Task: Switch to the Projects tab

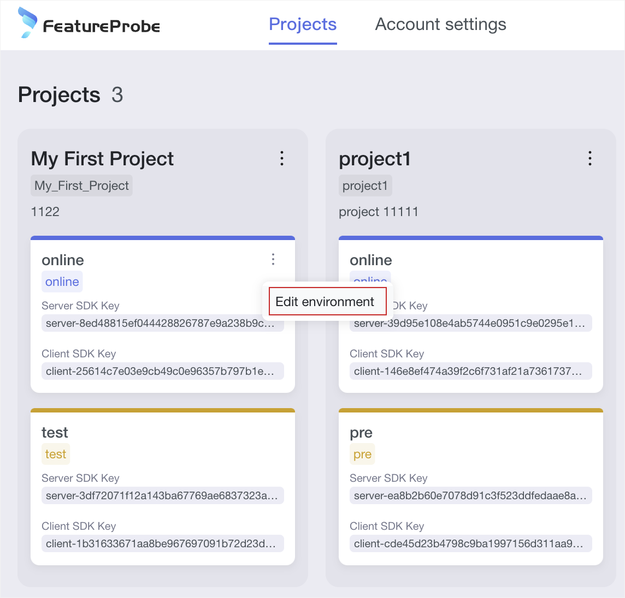Action: point(303,25)
